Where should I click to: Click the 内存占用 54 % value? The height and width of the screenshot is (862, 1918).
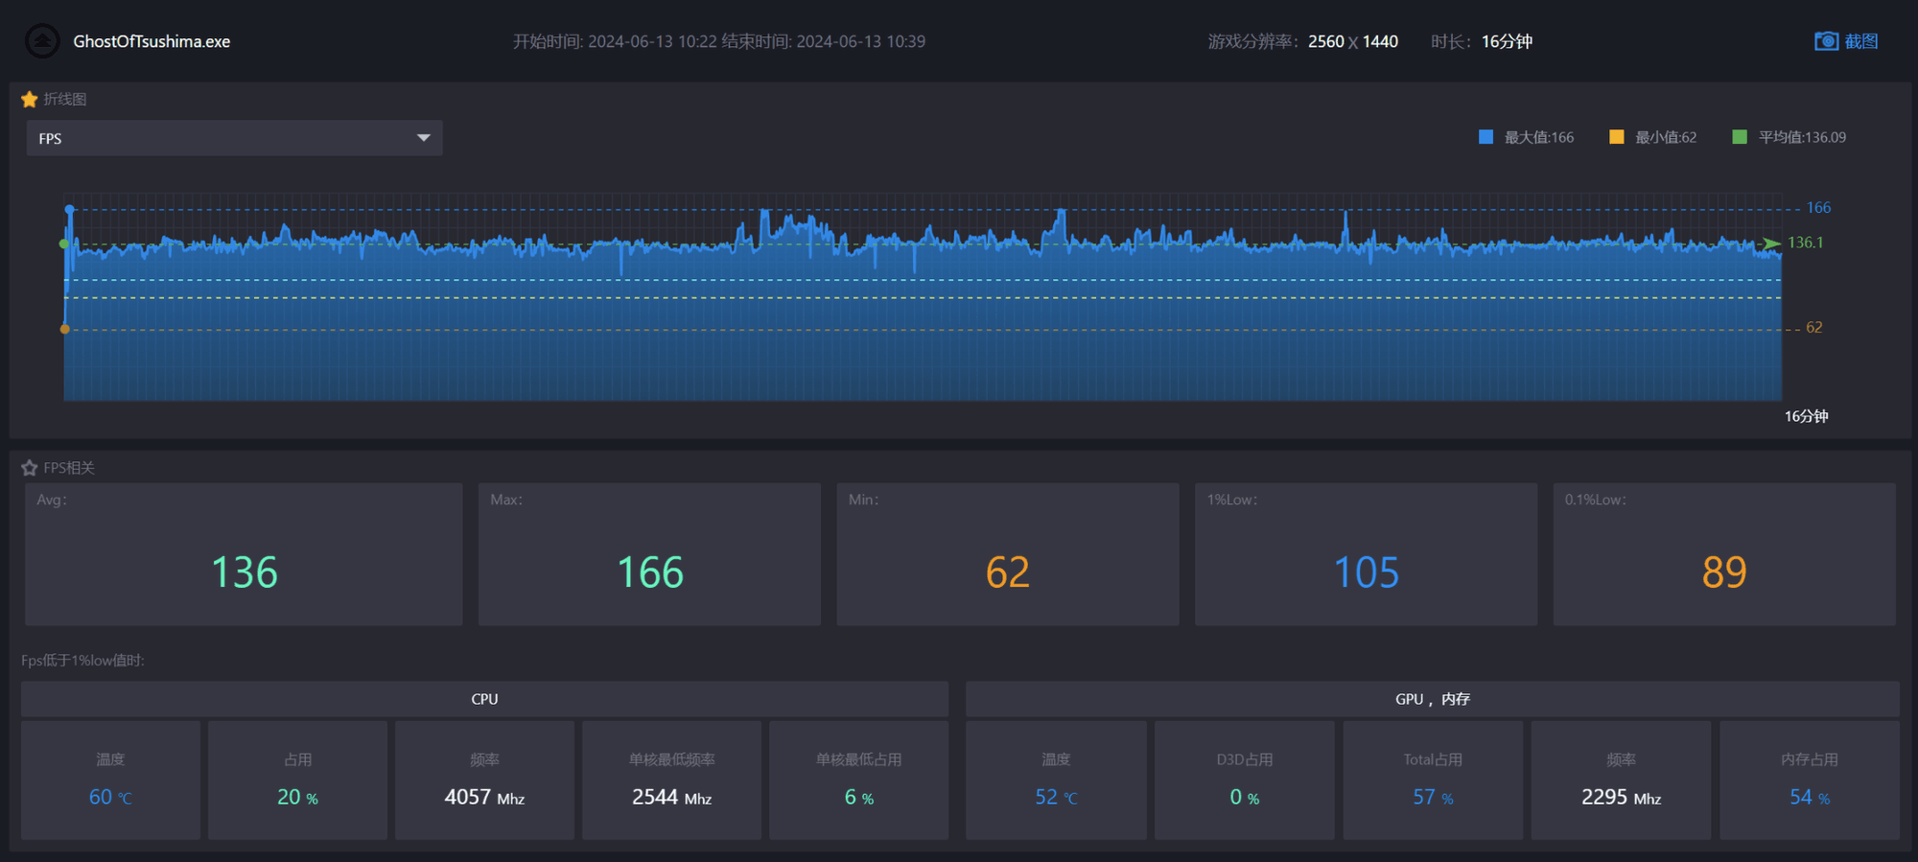pyautogui.click(x=1810, y=797)
